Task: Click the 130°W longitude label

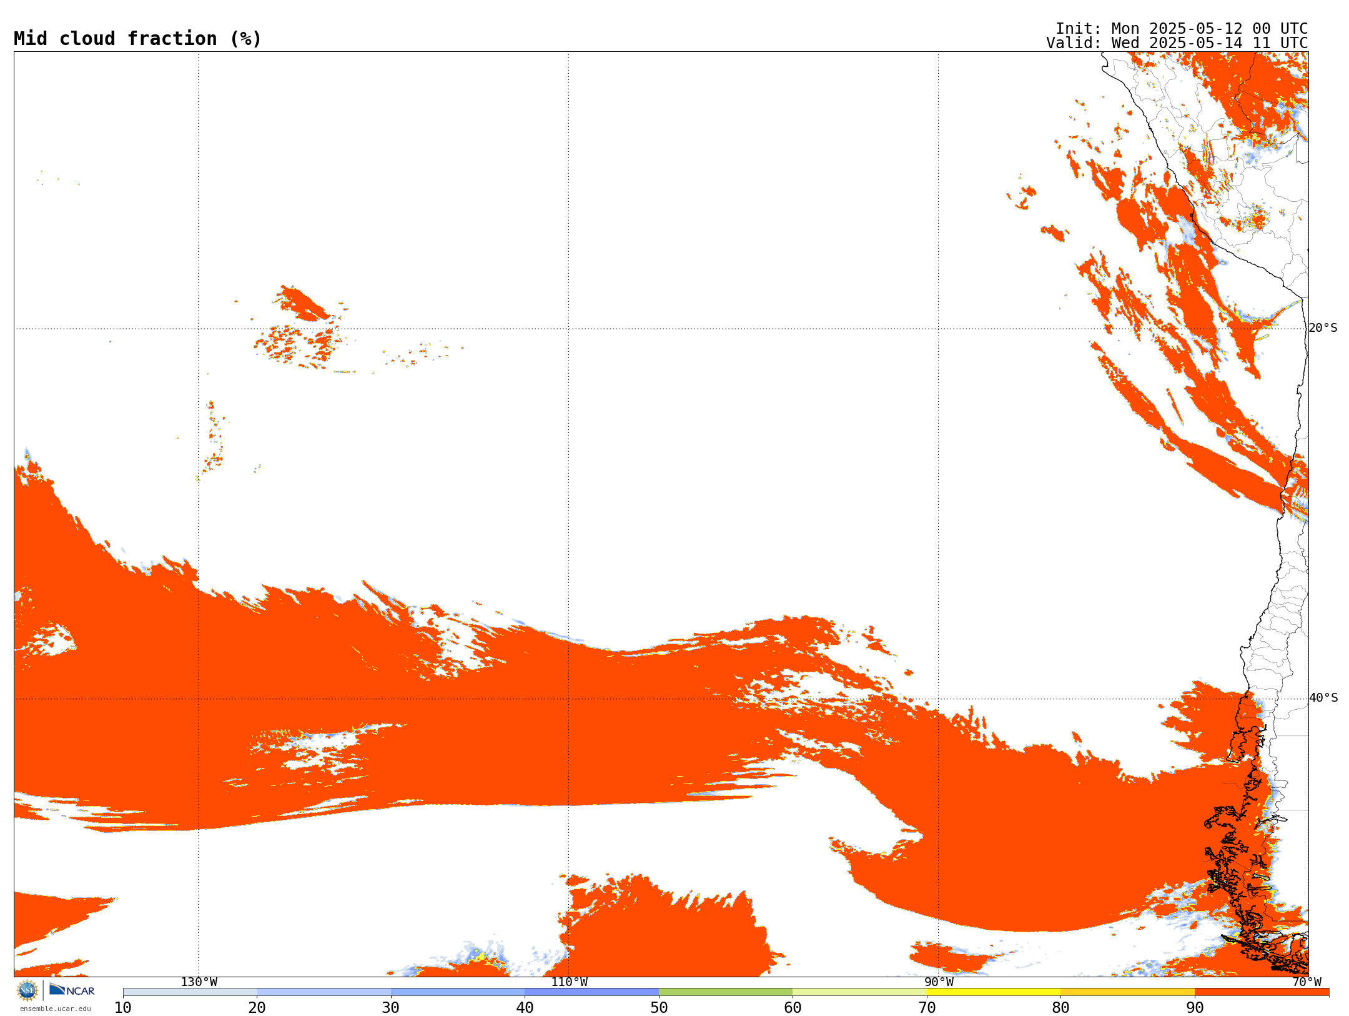Action: [x=199, y=982]
